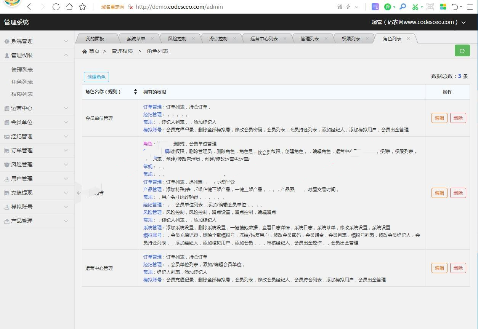478x329 pixels.
Task: Click the home icon in breadcrumb
Action: [85, 51]
